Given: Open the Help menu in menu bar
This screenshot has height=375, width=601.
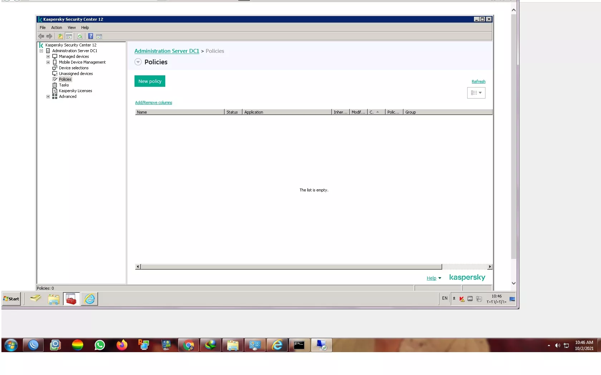Looking at the screenshot, I should [x=85, y=27].
